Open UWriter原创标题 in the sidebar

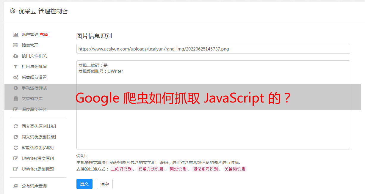pyautogui.click(x=38, y=169)
